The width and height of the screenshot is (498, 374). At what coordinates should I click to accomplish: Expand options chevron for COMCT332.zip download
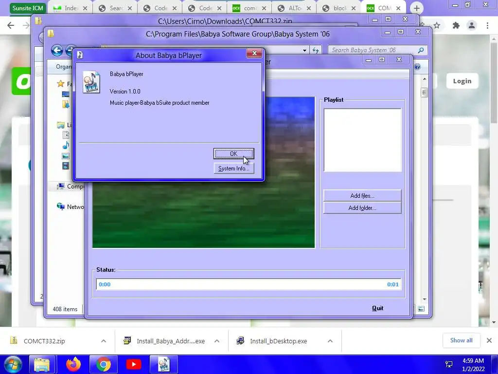tap(104, 341)
